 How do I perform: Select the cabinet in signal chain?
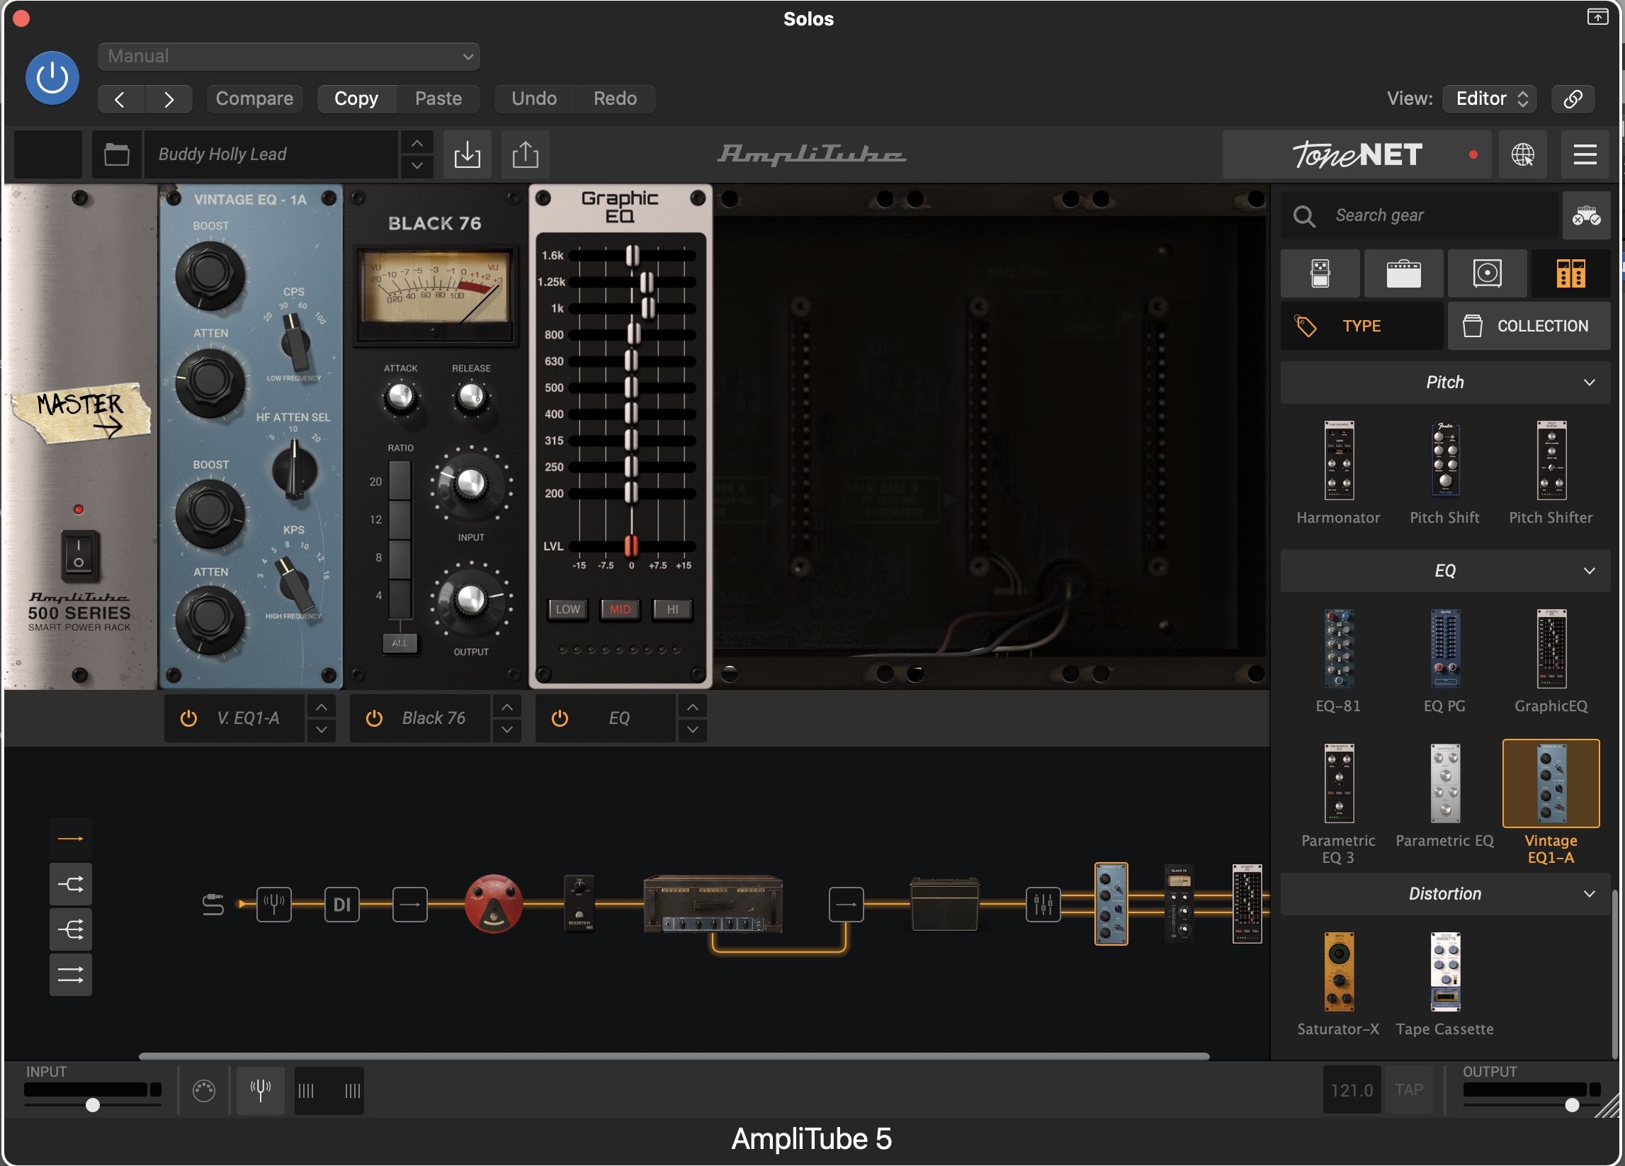tap(944, 904)
